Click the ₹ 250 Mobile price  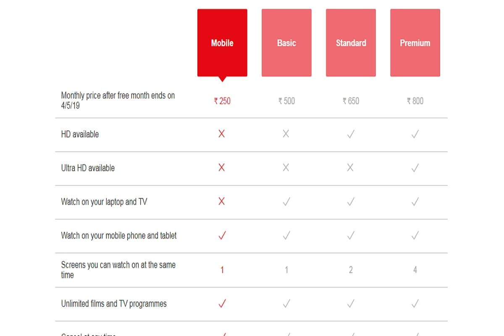pyautogui.click(x=222, y=101)
